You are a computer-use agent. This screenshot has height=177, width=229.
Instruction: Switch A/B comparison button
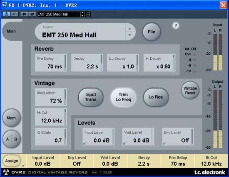pyautogui.click(x=12, y=139)
